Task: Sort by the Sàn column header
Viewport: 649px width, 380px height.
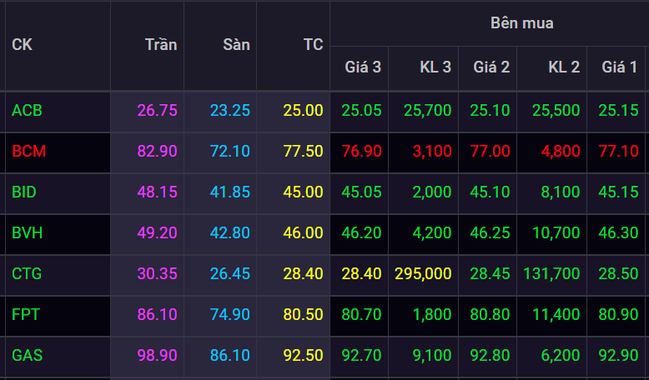Action: pyautogui.click(x=236, y=45)
